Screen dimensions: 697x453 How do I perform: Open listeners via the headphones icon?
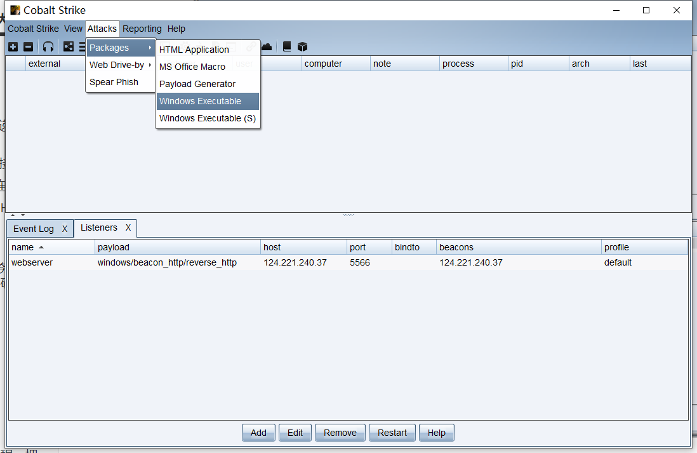click(x=48, y=47)
